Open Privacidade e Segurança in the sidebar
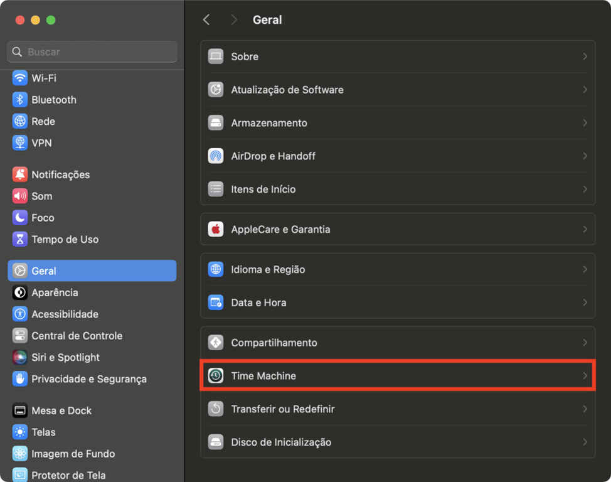Image resolution: width=611 pixels, height=482 pixels. (x=89, y=379)
